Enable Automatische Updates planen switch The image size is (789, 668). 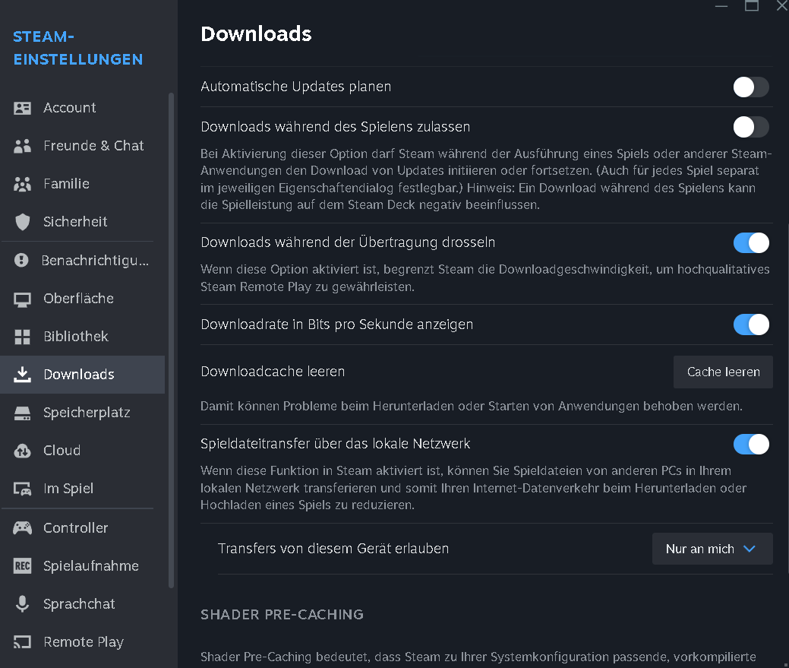click(751, 87)
